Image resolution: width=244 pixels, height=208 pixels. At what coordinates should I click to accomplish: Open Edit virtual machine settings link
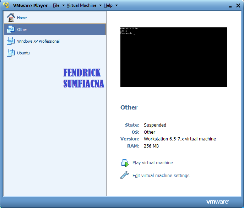[x=161, y=176]
